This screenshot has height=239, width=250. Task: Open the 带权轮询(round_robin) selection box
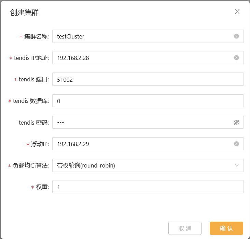click(x=148, y=165)
